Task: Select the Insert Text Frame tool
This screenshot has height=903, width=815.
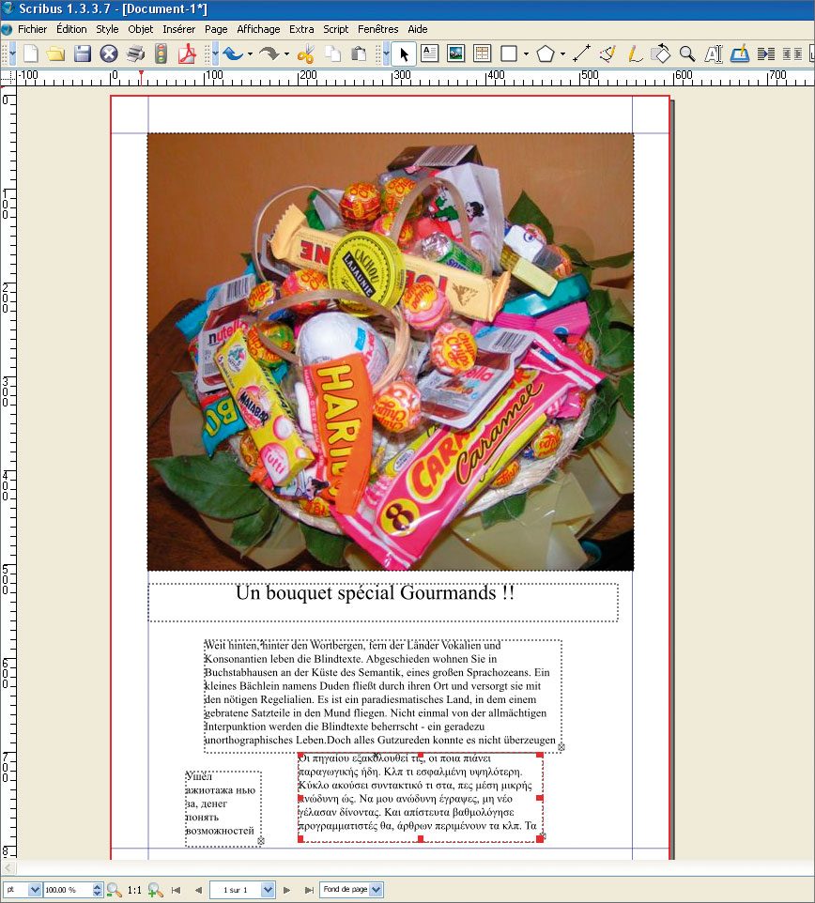Action: (x=430, y=54)
